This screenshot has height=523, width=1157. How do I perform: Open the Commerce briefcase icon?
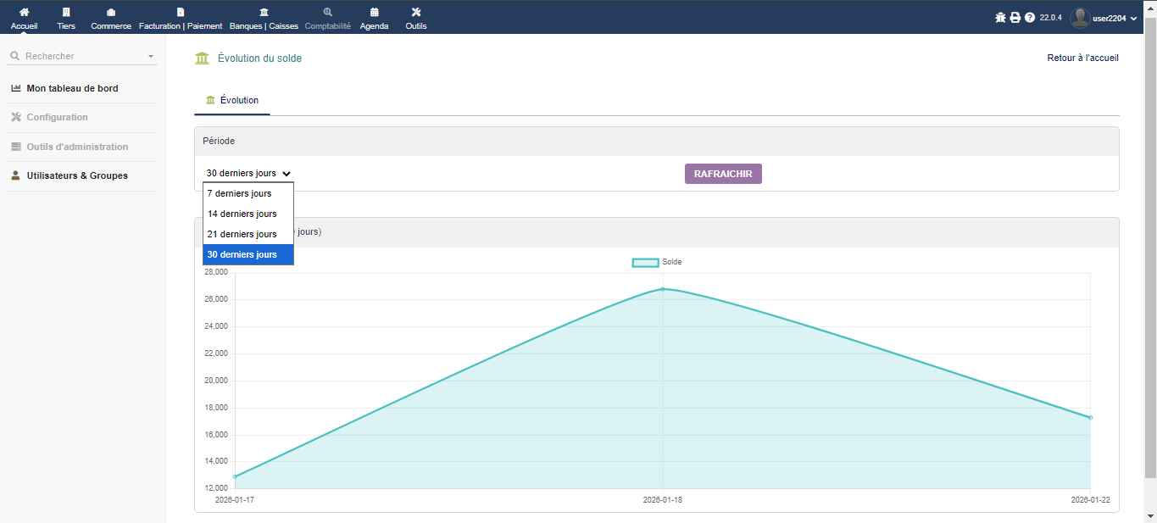click(111, 13)
